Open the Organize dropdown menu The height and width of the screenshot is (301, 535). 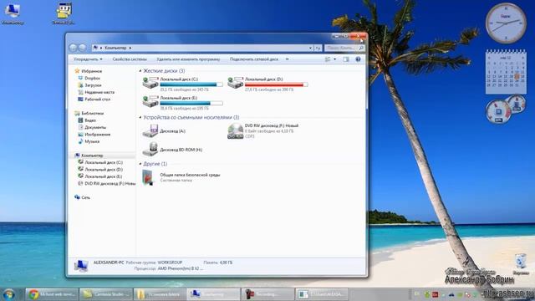(x=88, y=59)
